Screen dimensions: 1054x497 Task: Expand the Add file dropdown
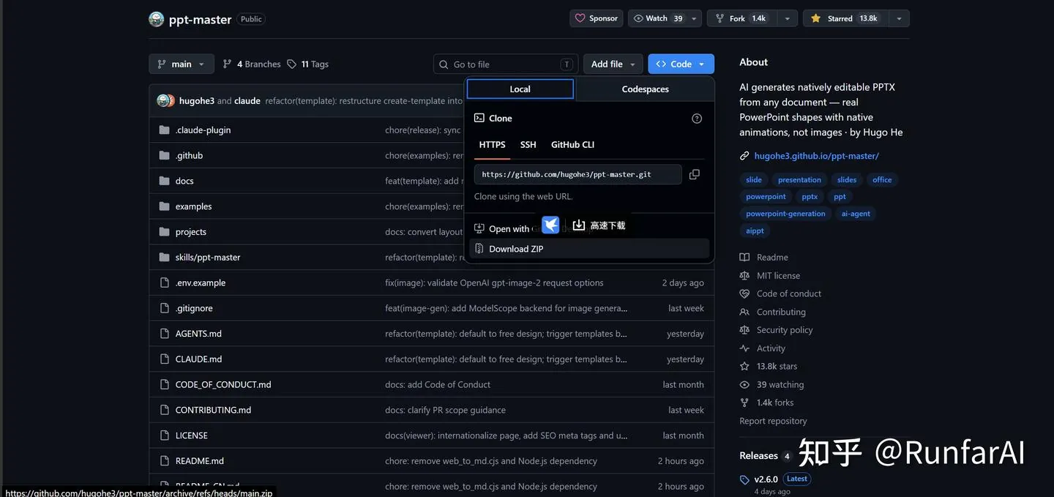coord(613,64)
